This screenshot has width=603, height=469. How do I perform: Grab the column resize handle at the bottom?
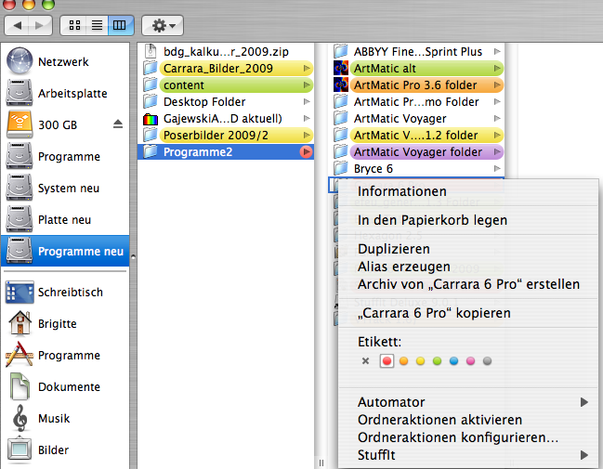click(321, 462)
